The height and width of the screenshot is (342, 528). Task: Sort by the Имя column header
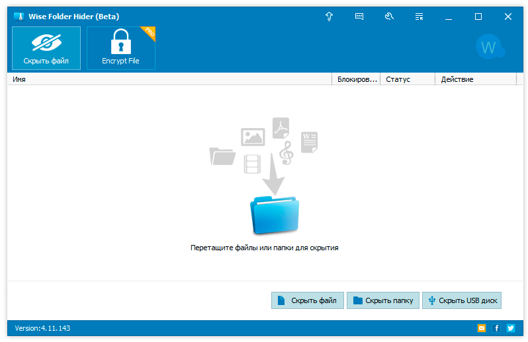click(x=169, y=79)
